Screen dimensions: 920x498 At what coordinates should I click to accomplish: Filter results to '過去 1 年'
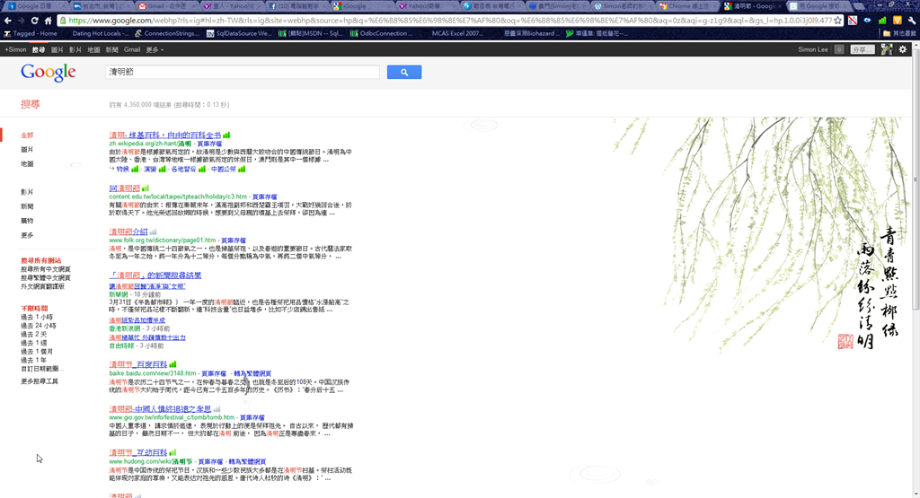(33, 361)
